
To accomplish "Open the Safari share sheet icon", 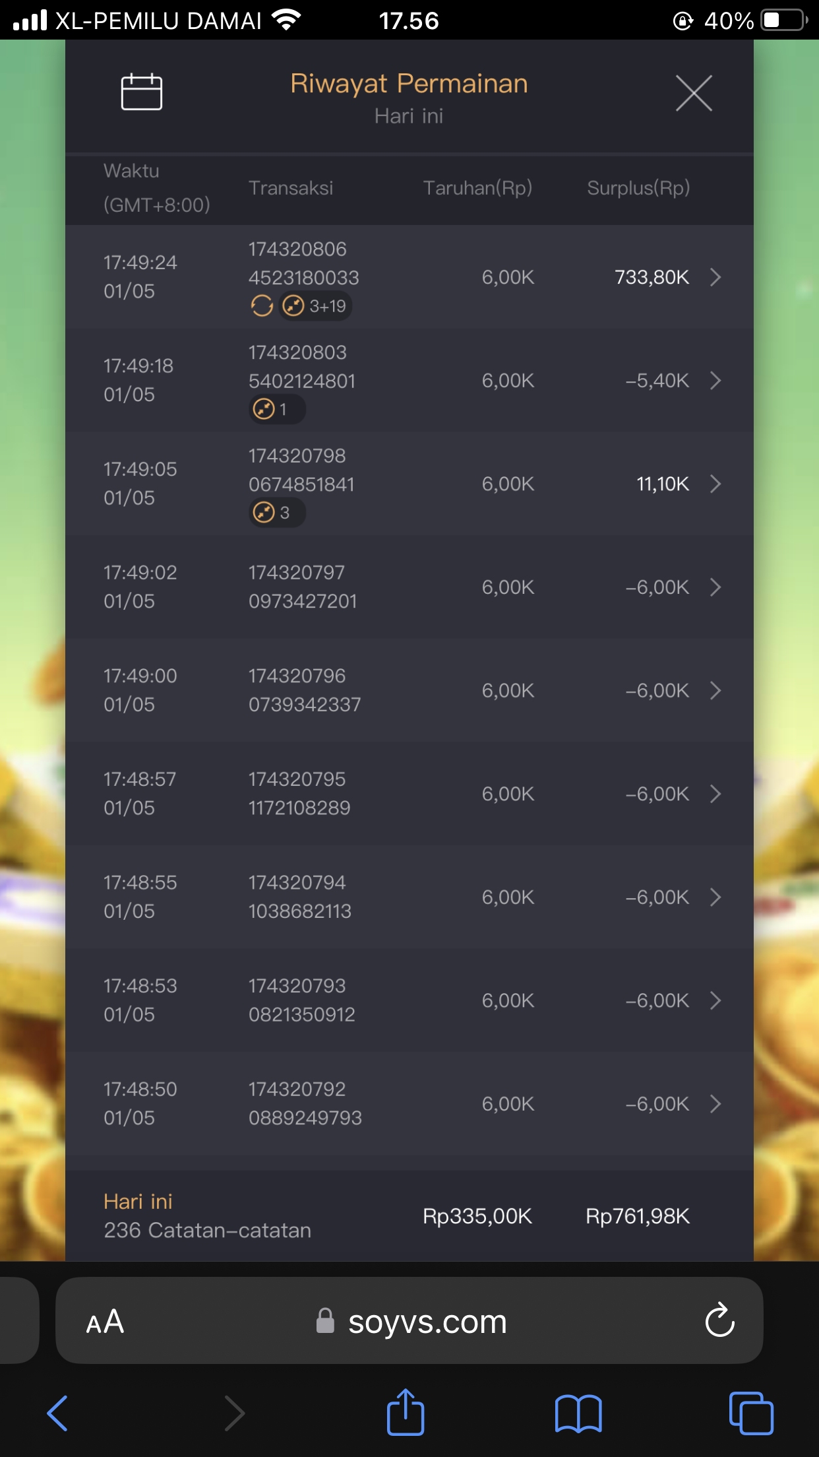I will click(405, 1413).
